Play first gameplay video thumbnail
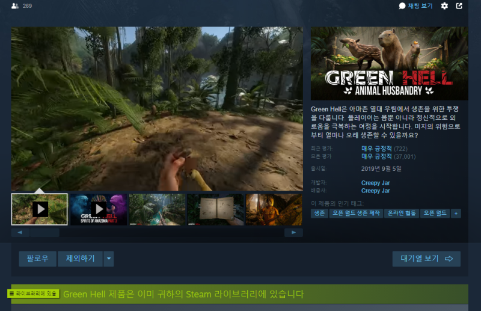The width and height of the screenshot is (481, 311). (40, 209)
